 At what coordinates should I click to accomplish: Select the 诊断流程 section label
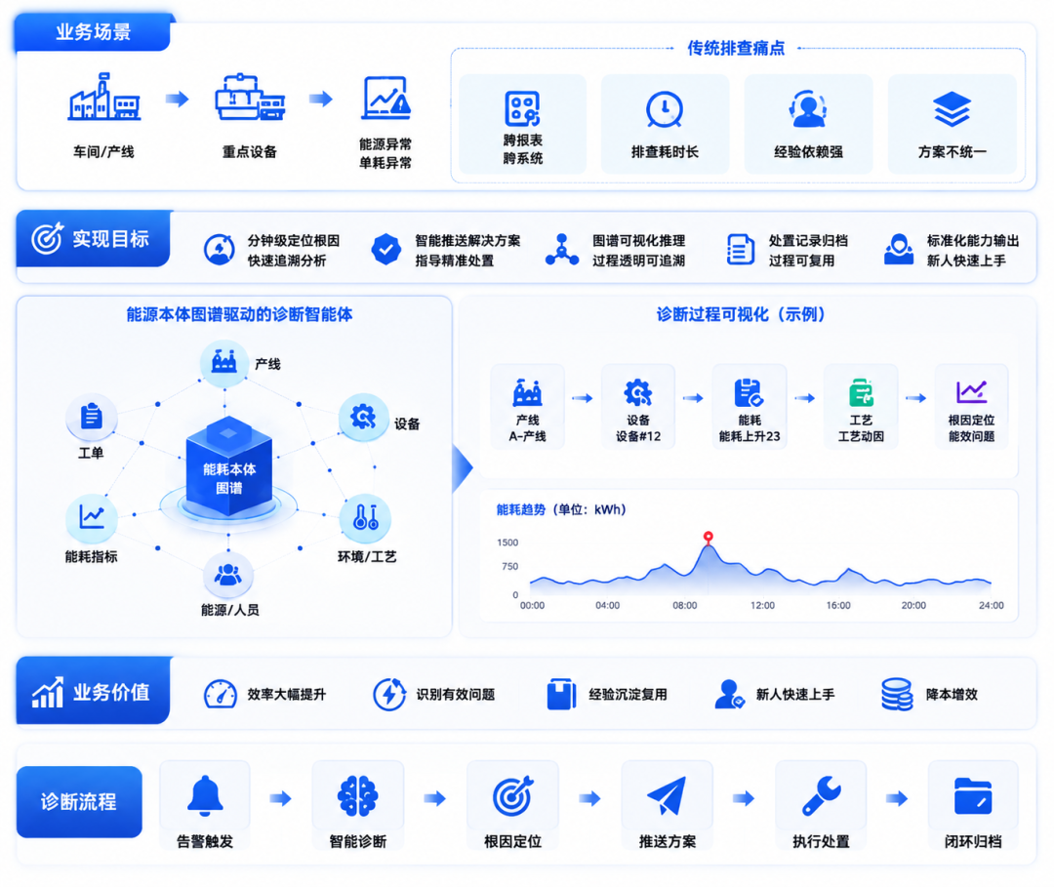pos(79,802)
